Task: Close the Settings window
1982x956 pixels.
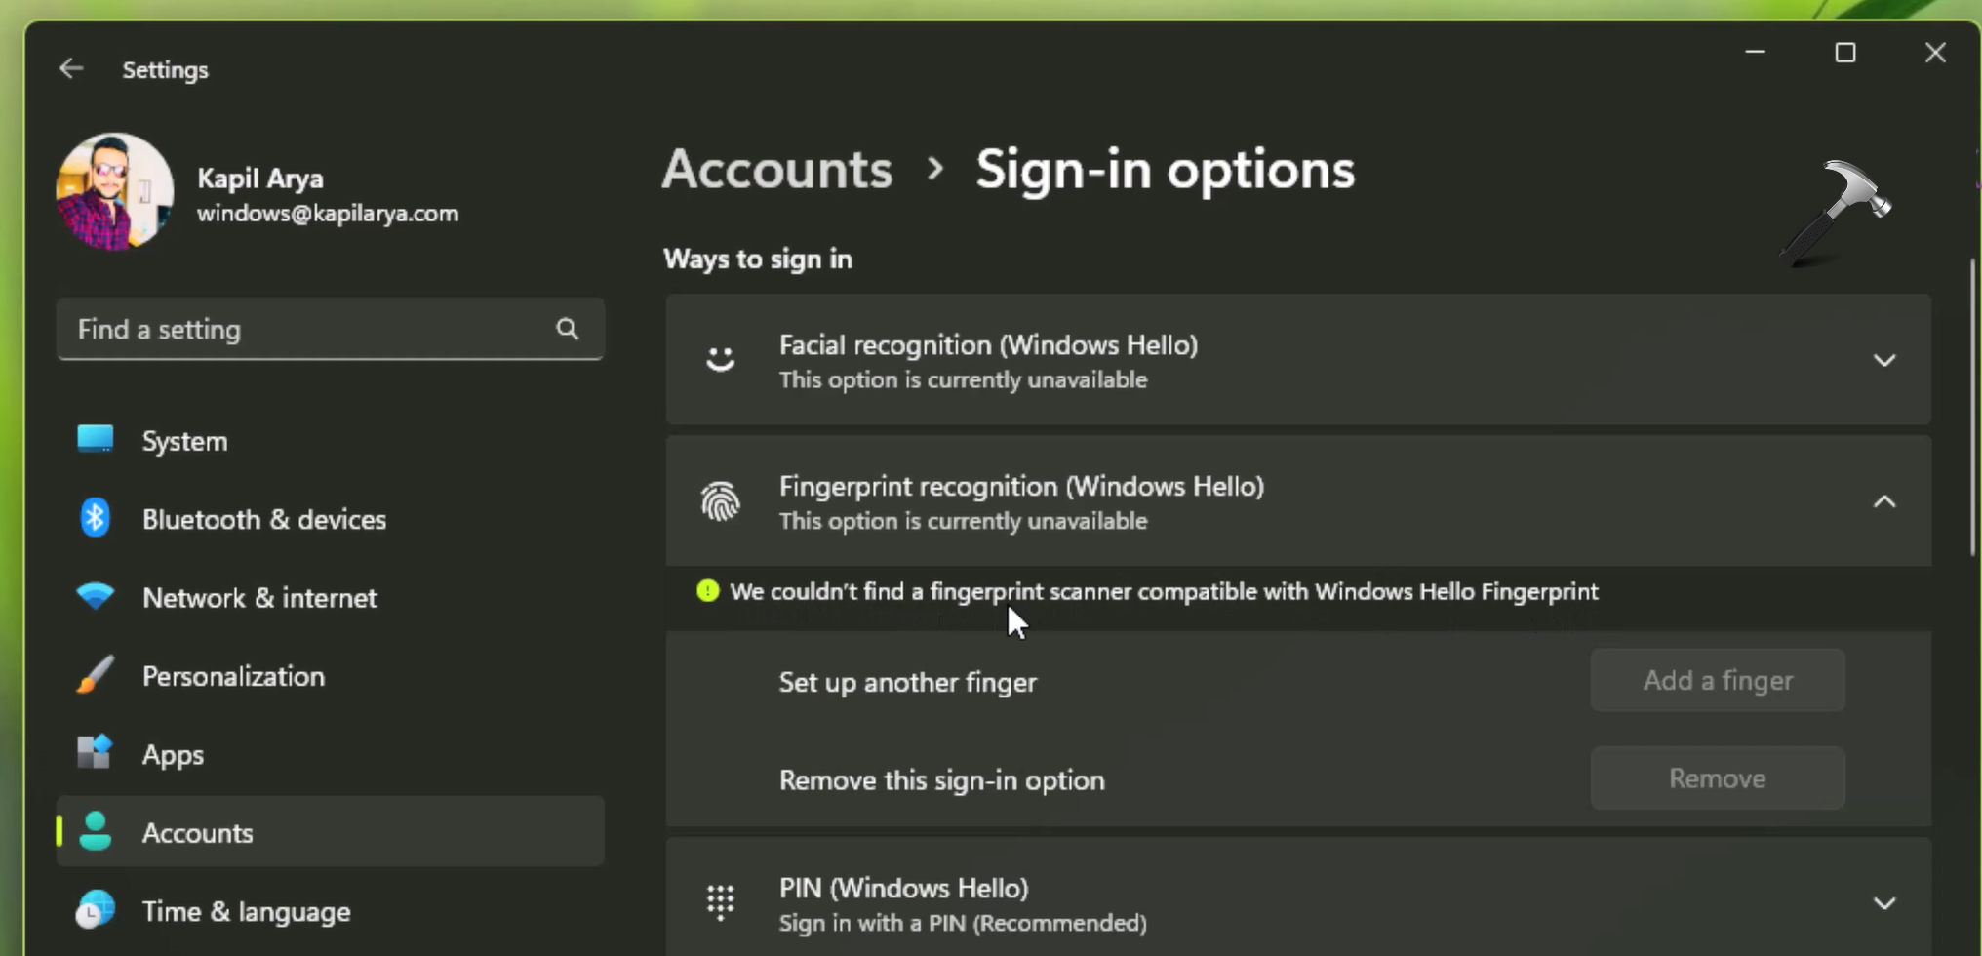Action: (x=1935, y=52)
